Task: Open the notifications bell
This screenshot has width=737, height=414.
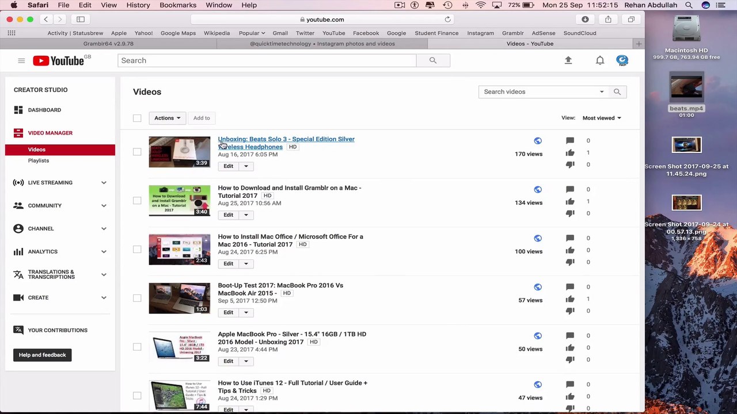Action: click(600, 60)
